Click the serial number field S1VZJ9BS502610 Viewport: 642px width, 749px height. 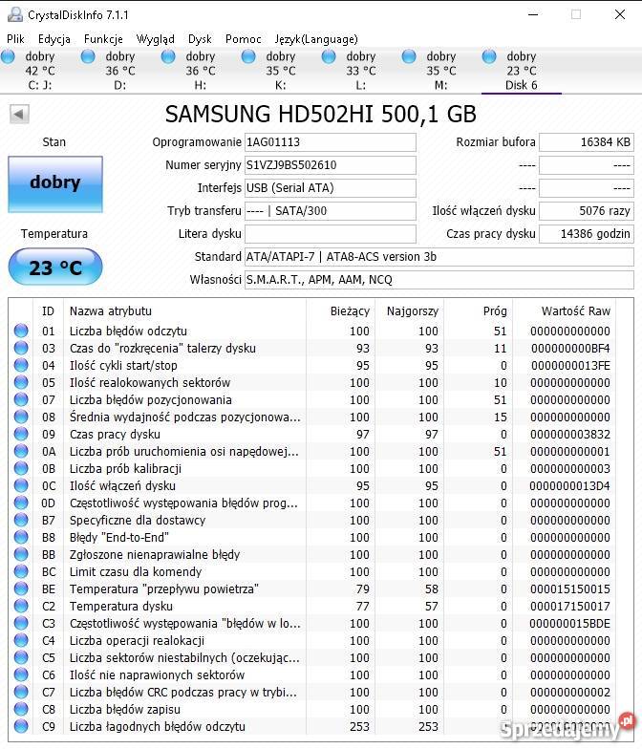coord(331,165)
